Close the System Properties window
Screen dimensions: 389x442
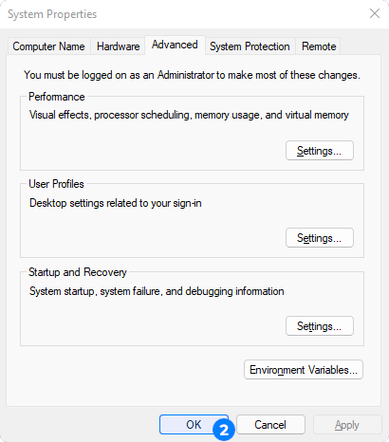(x=375, y=13)
